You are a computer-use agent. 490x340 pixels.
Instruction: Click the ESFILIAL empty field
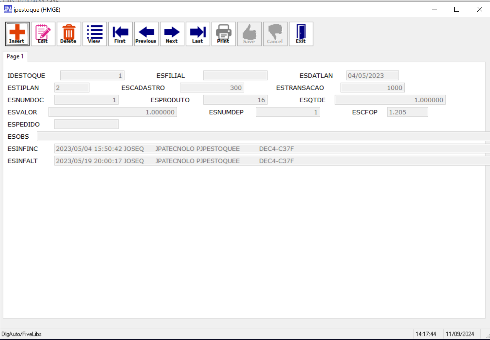(235, 76)
